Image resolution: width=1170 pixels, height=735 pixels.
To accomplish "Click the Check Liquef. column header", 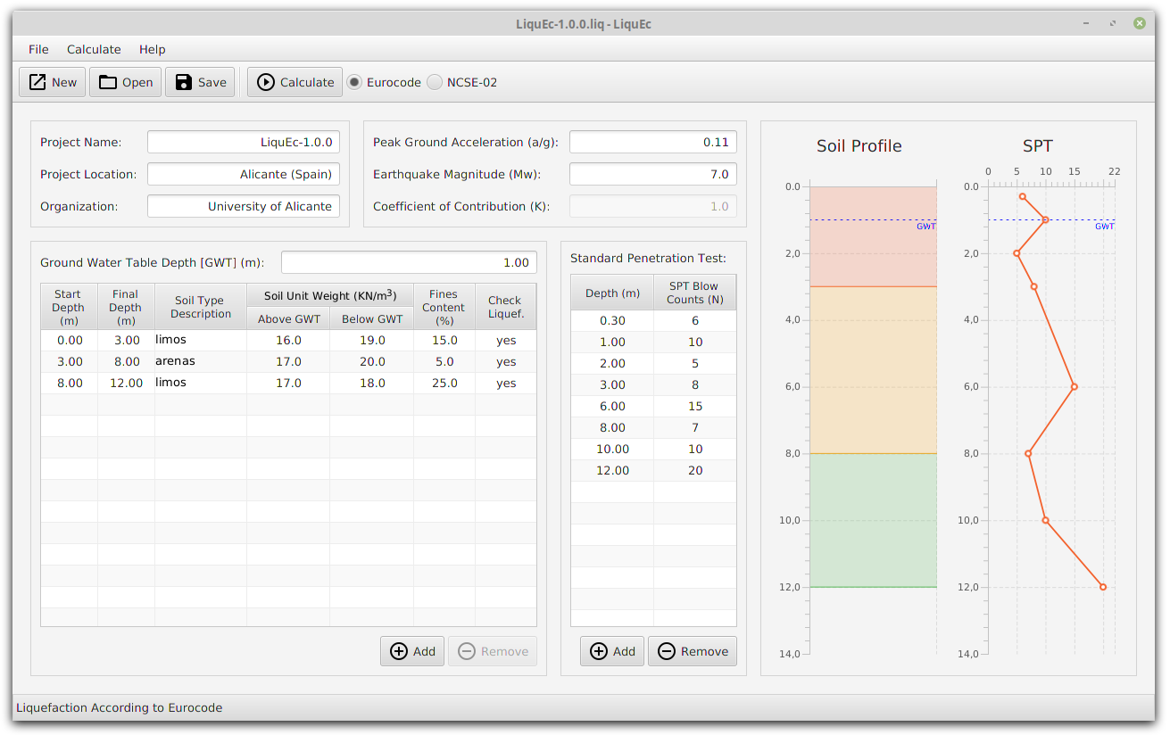I will coord(505,307).
